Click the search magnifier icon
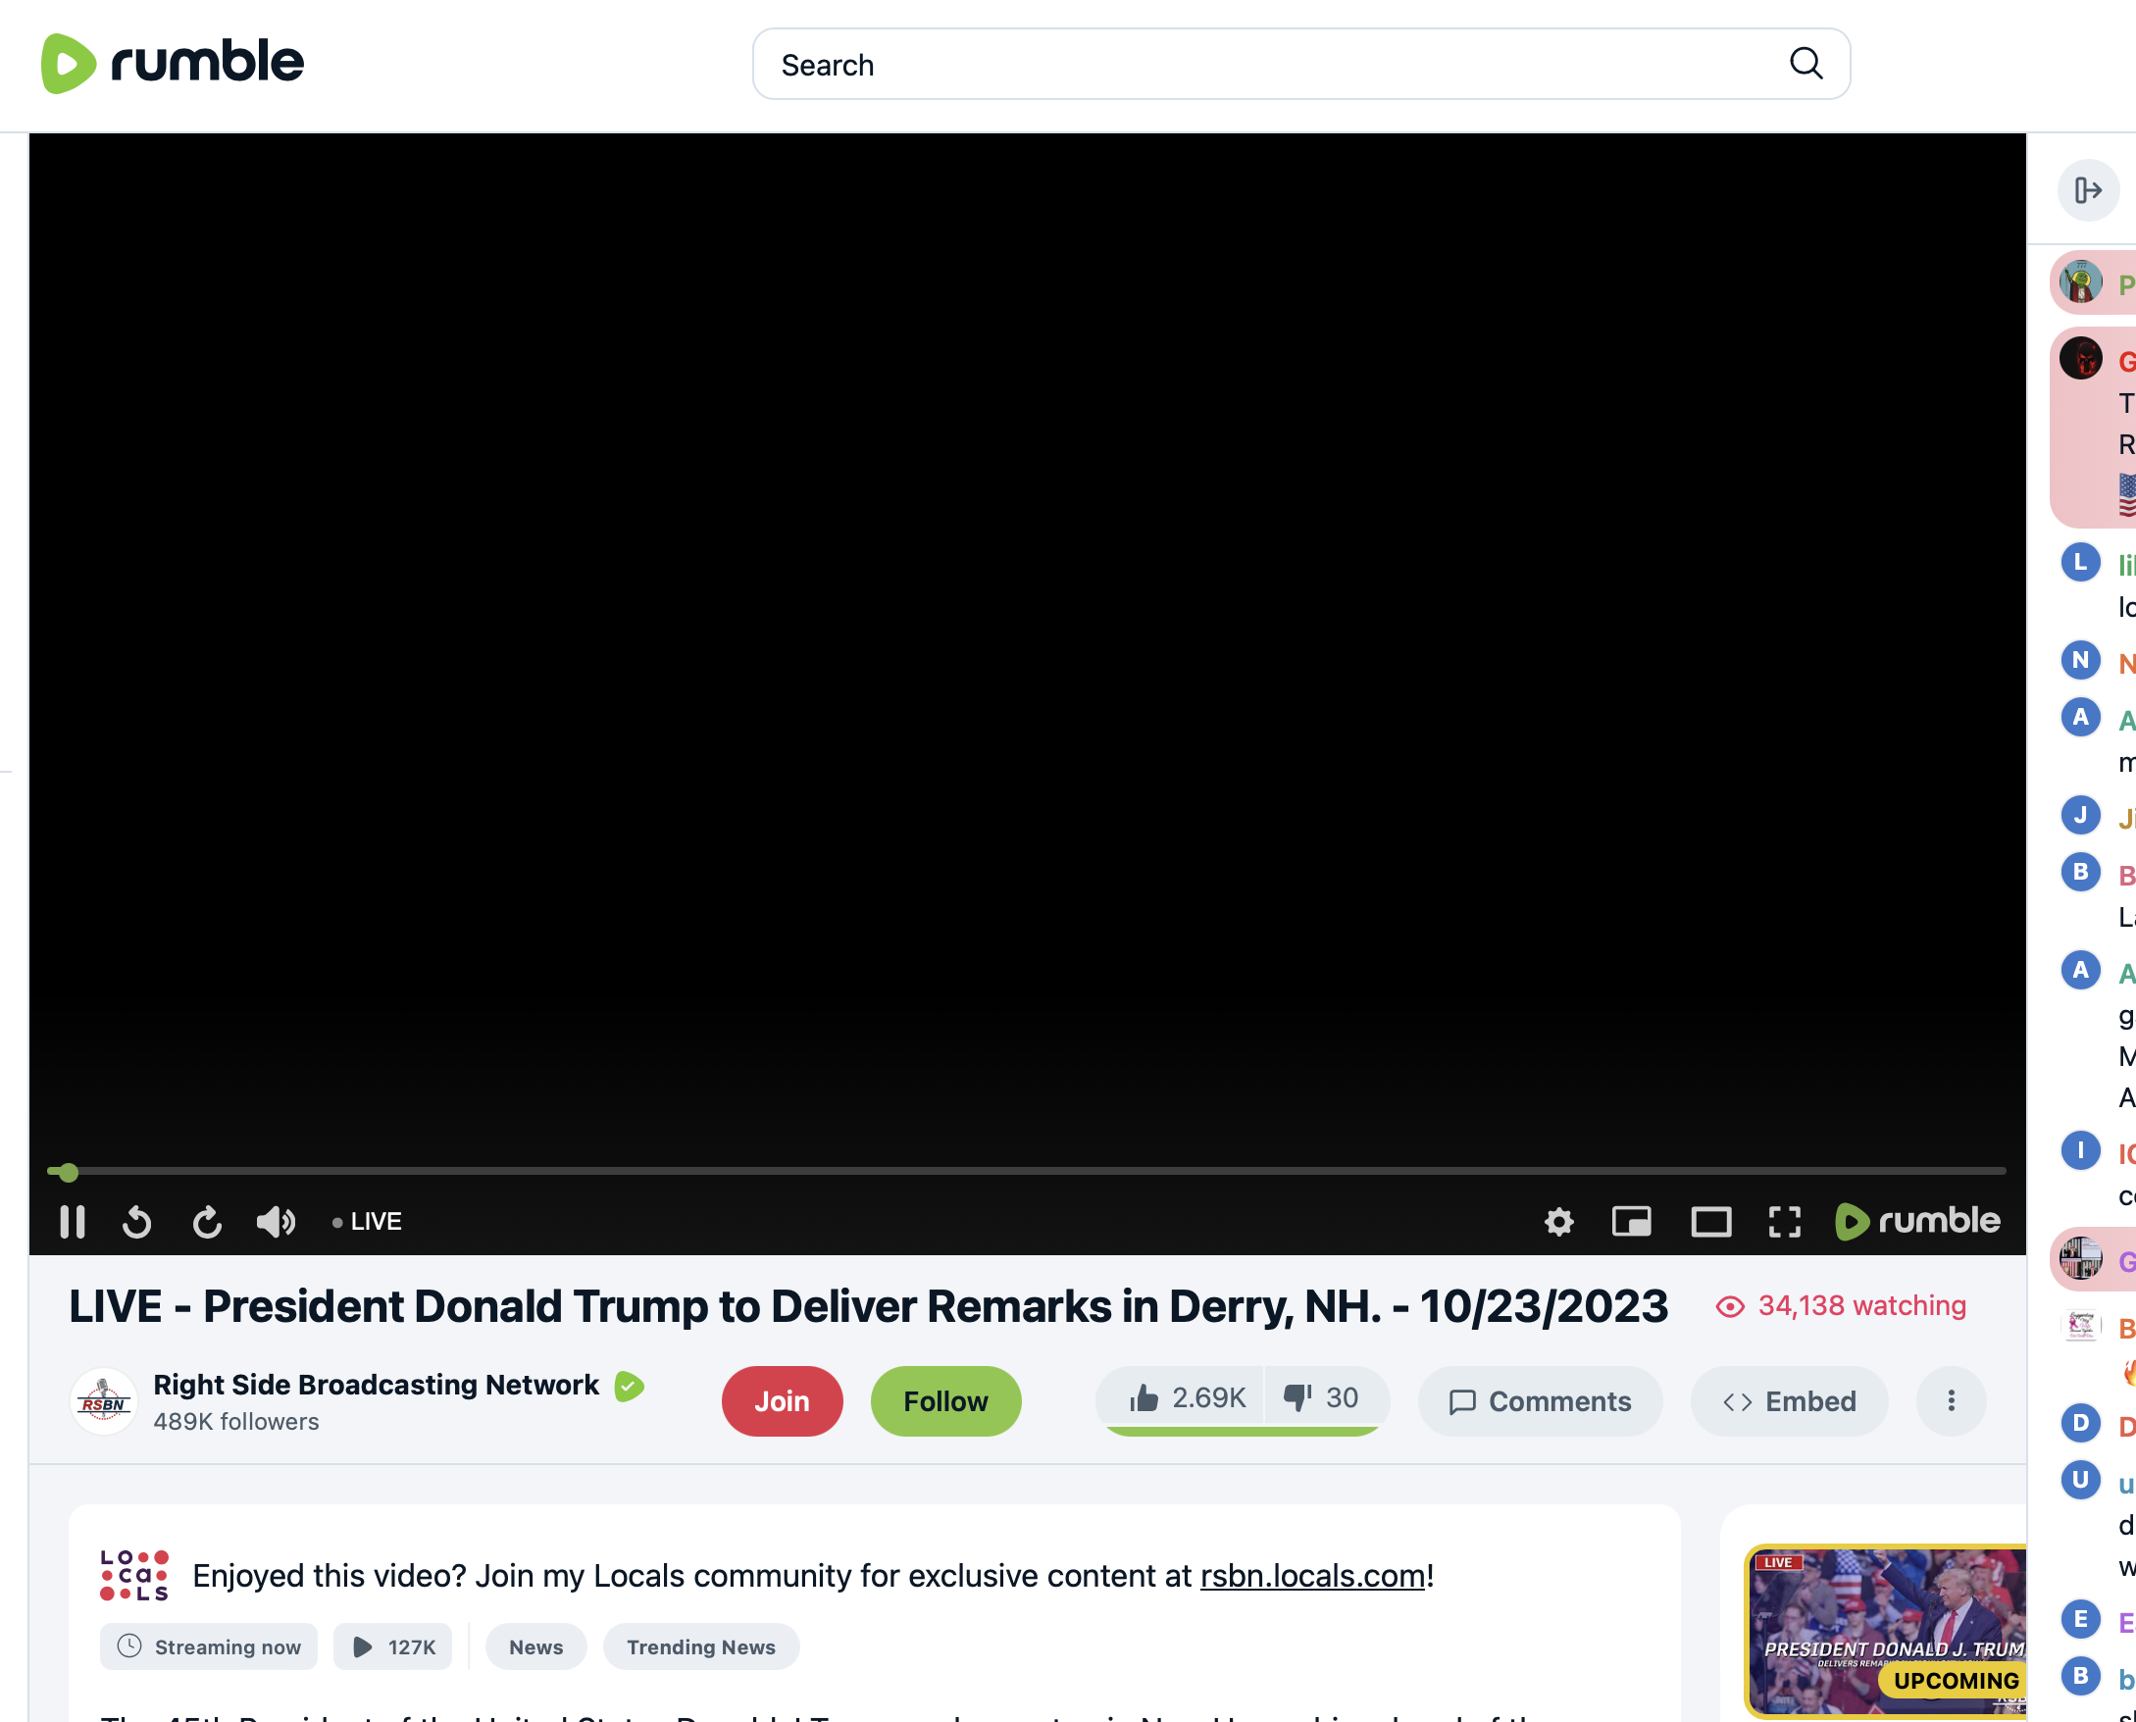 (1805, 64)
